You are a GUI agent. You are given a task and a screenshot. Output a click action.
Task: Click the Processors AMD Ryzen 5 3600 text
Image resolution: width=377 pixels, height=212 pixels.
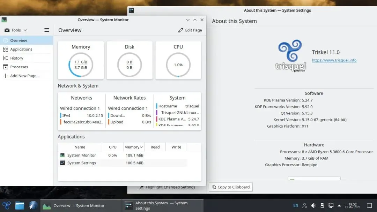pyautogui.click(x=337, y=152)
